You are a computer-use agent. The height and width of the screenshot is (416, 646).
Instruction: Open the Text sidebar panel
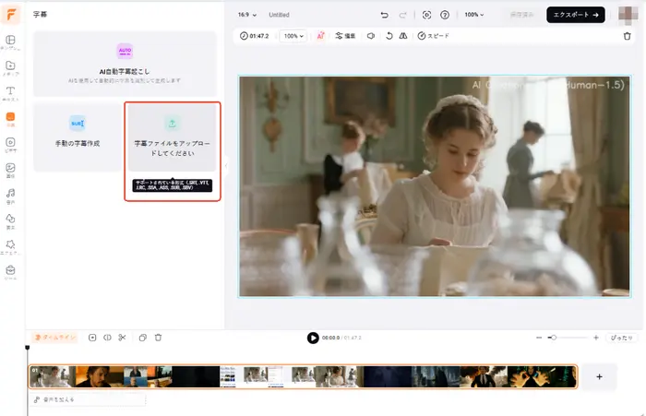point(11,93)
